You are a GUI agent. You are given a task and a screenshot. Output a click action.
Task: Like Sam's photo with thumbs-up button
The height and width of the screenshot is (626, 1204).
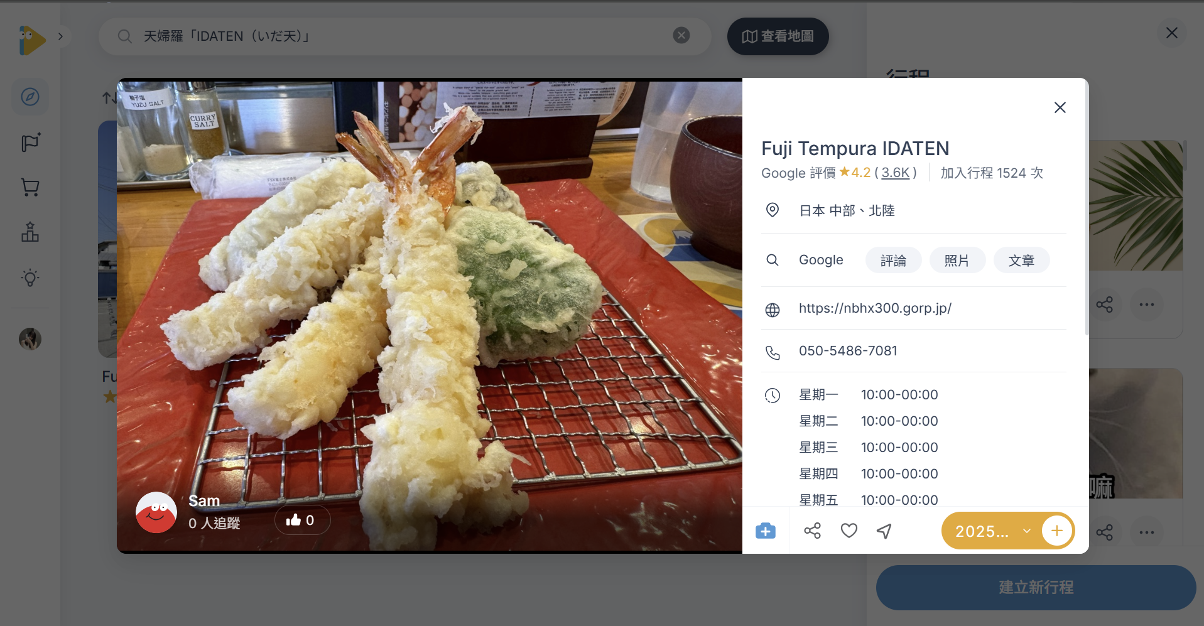coord(302,520)
